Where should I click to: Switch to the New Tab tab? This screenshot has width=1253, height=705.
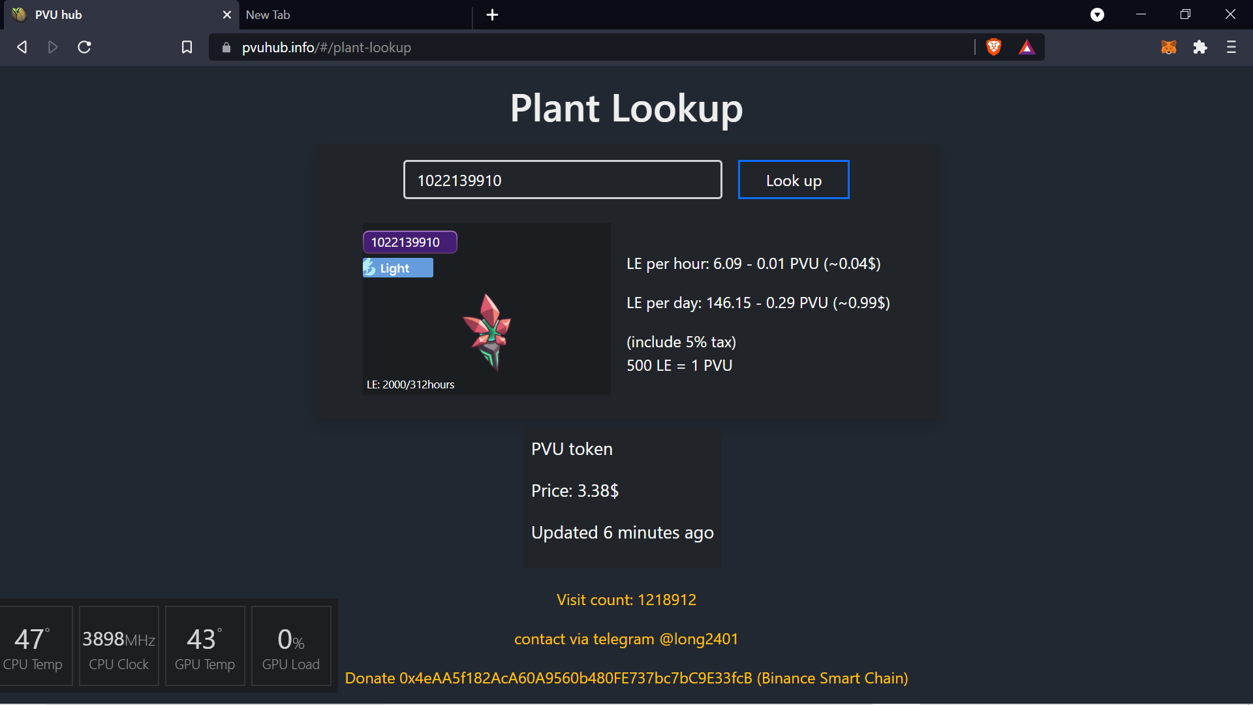click(356, 14)
